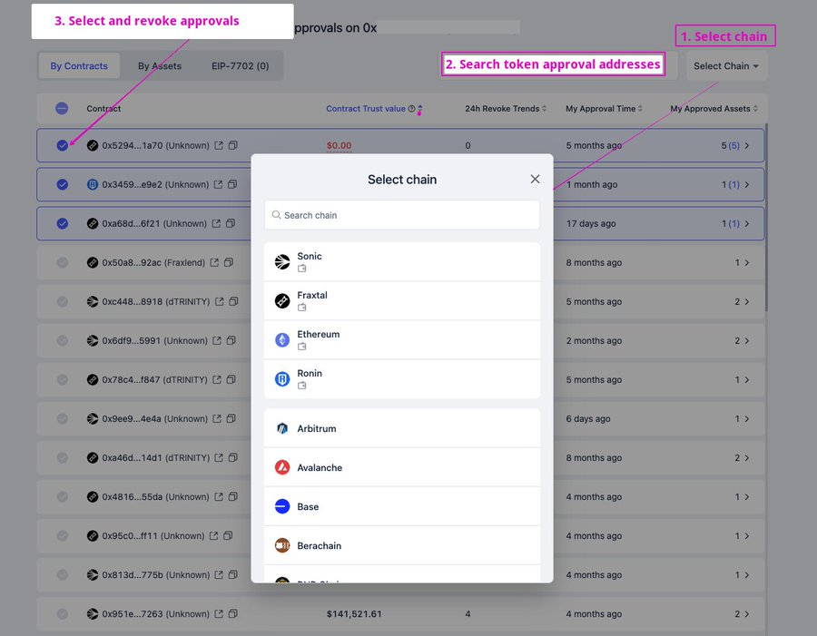Pick the Ethereum chain icon
Viewport: 817px width, 636px height.
coord(282,340)
